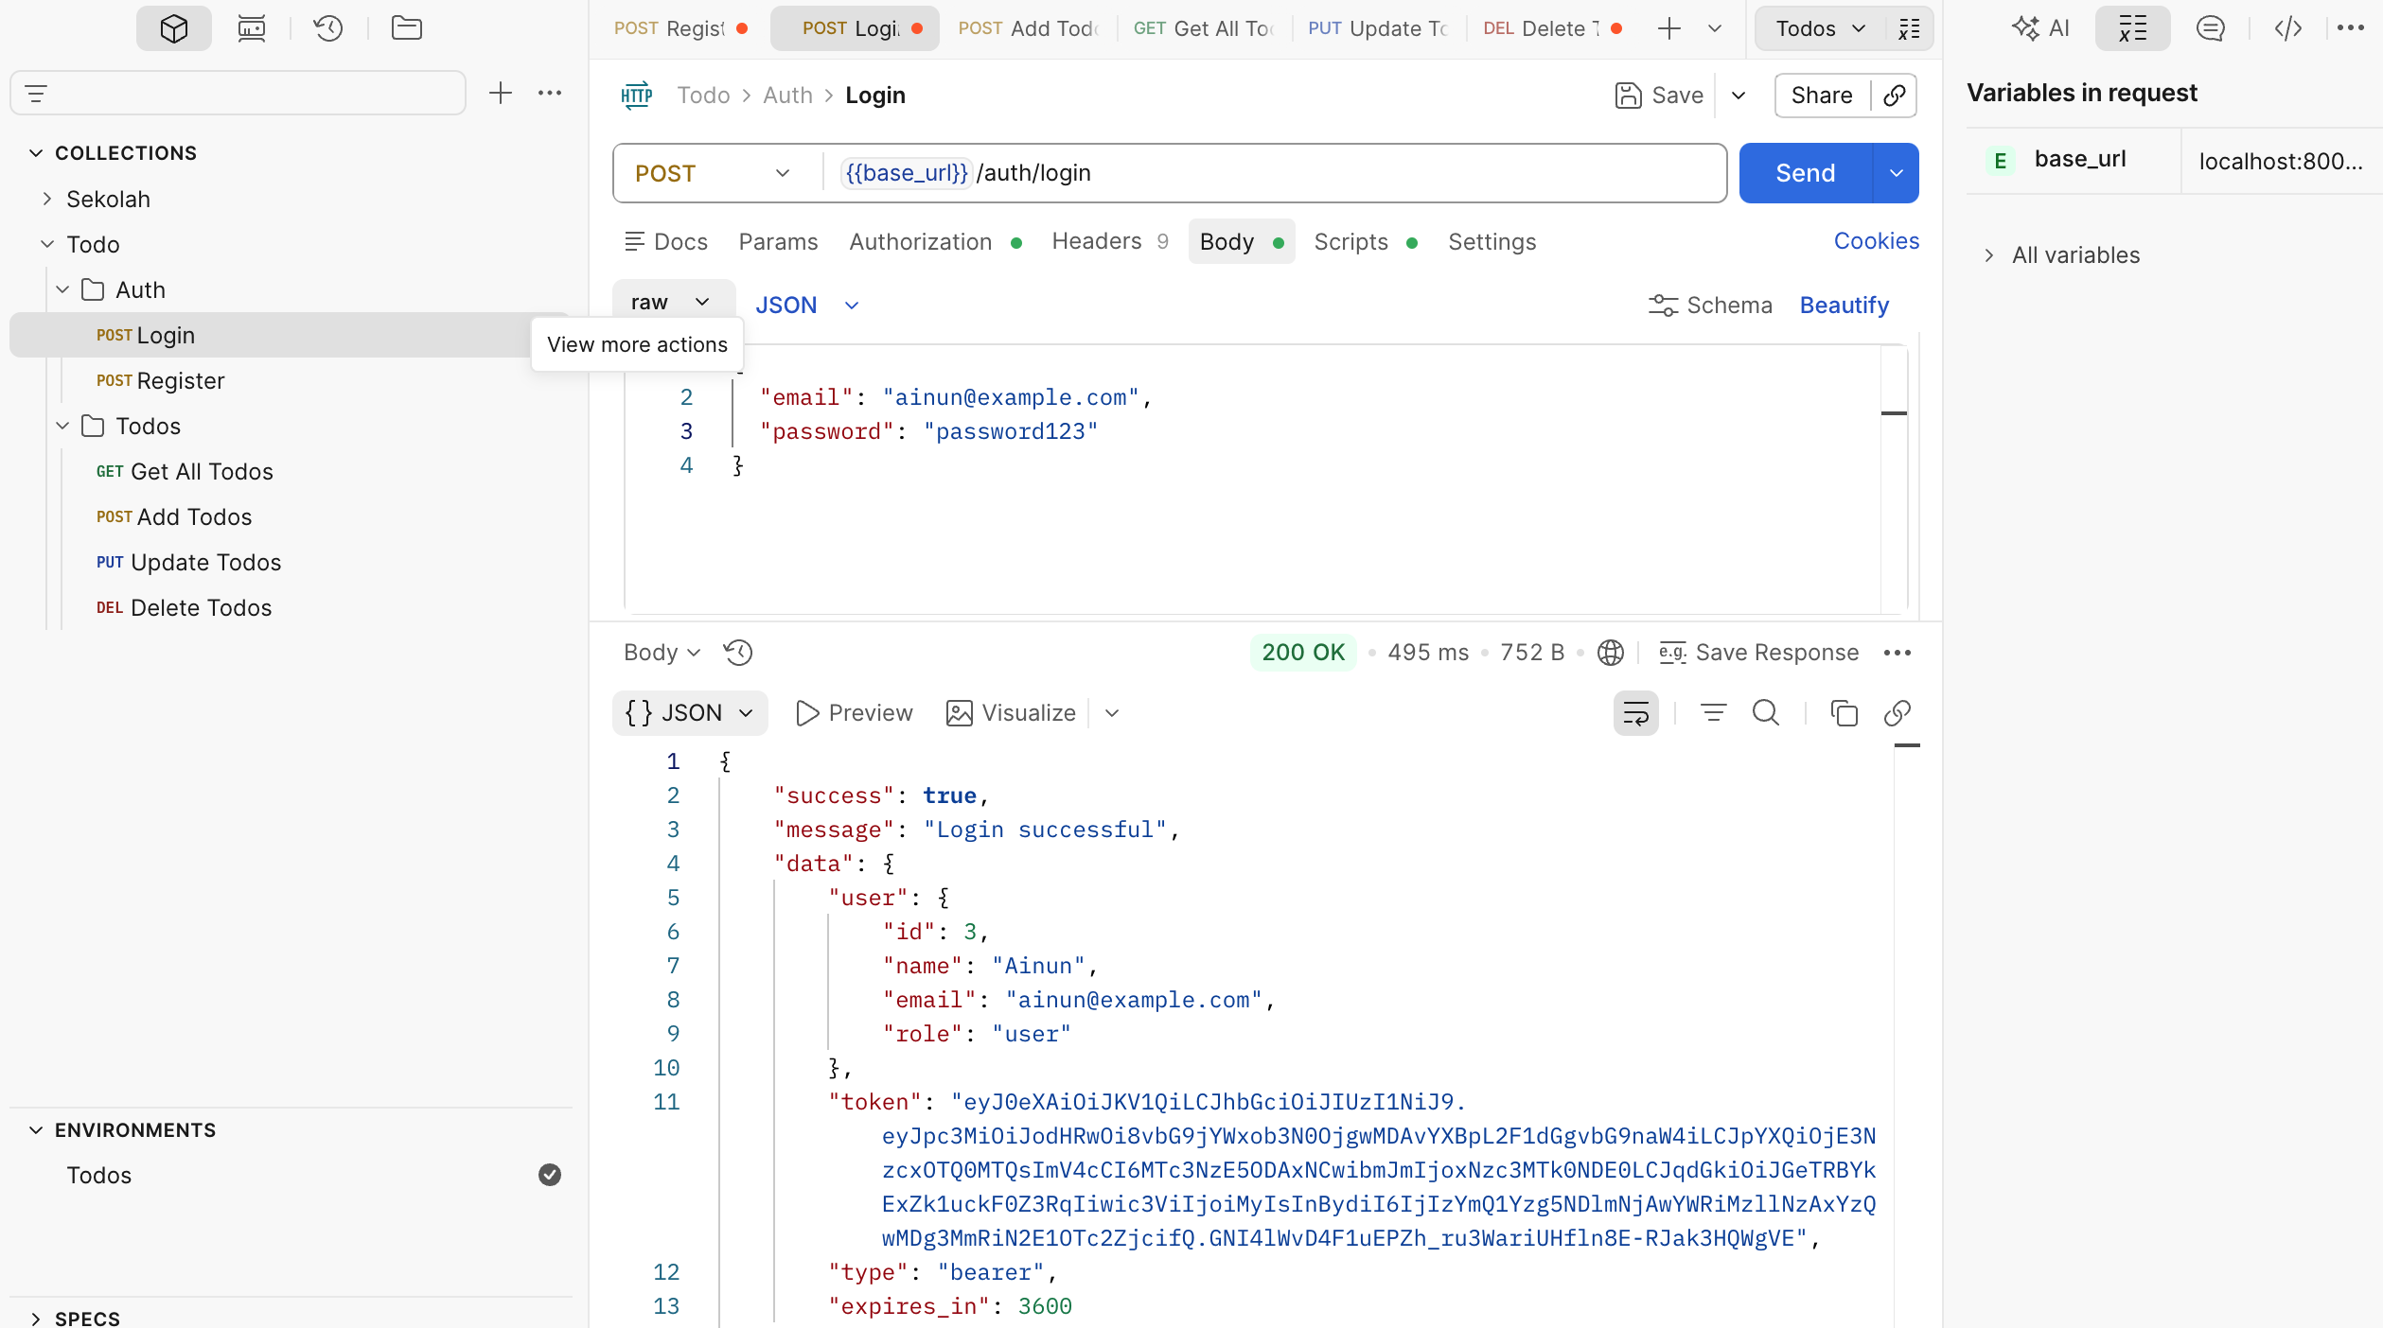
Task: Click the blue Send button
Action: (x=1806, y=173)
